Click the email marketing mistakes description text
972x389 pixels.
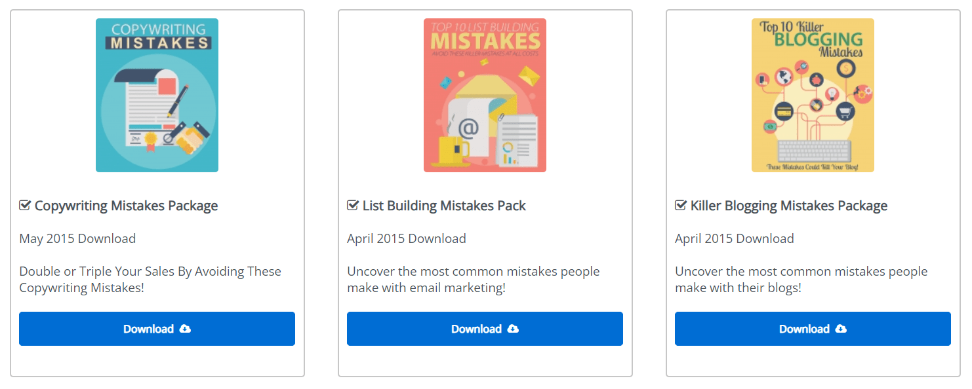473,280
